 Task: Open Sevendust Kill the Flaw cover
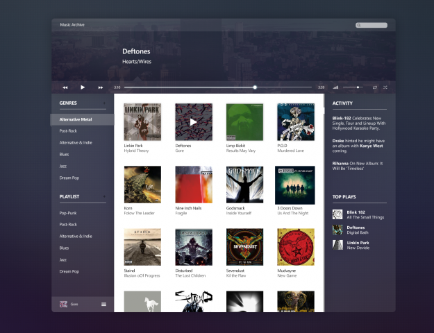pos(244,247)
